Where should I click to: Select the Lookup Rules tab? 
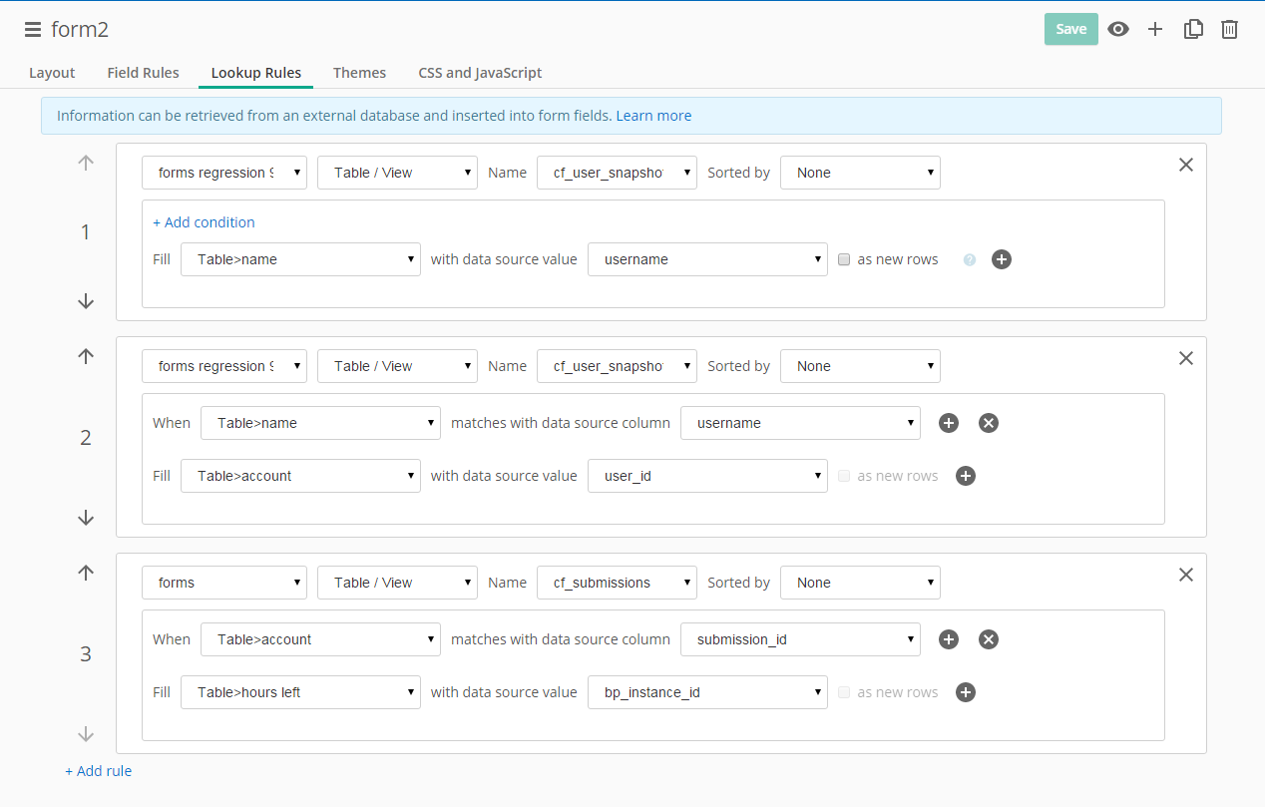[x=256, y=73]
